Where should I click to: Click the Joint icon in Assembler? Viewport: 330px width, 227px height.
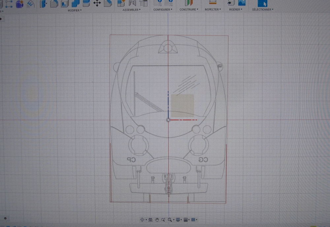[132, 3]
